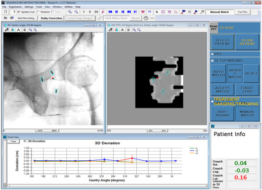Click the MANUAL MATCH tracking button

[247, 113]
